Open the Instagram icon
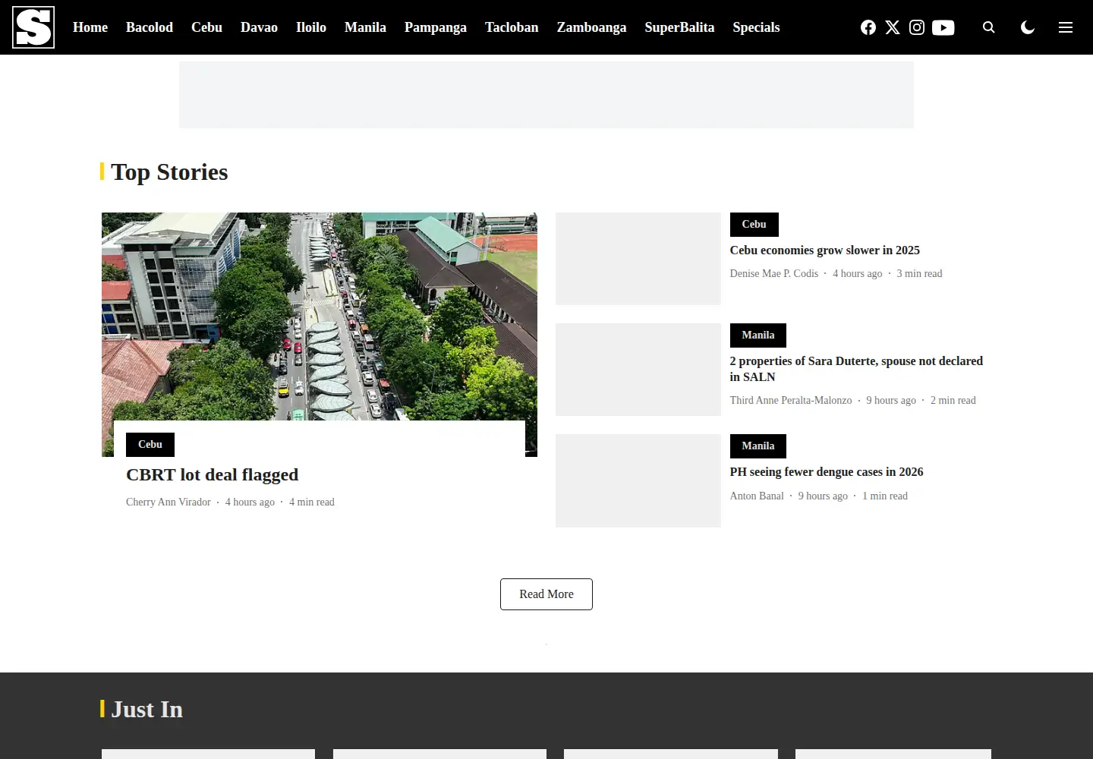This screenshot has height=759, width=1093. pyautogui.click(x=917, y=27)
